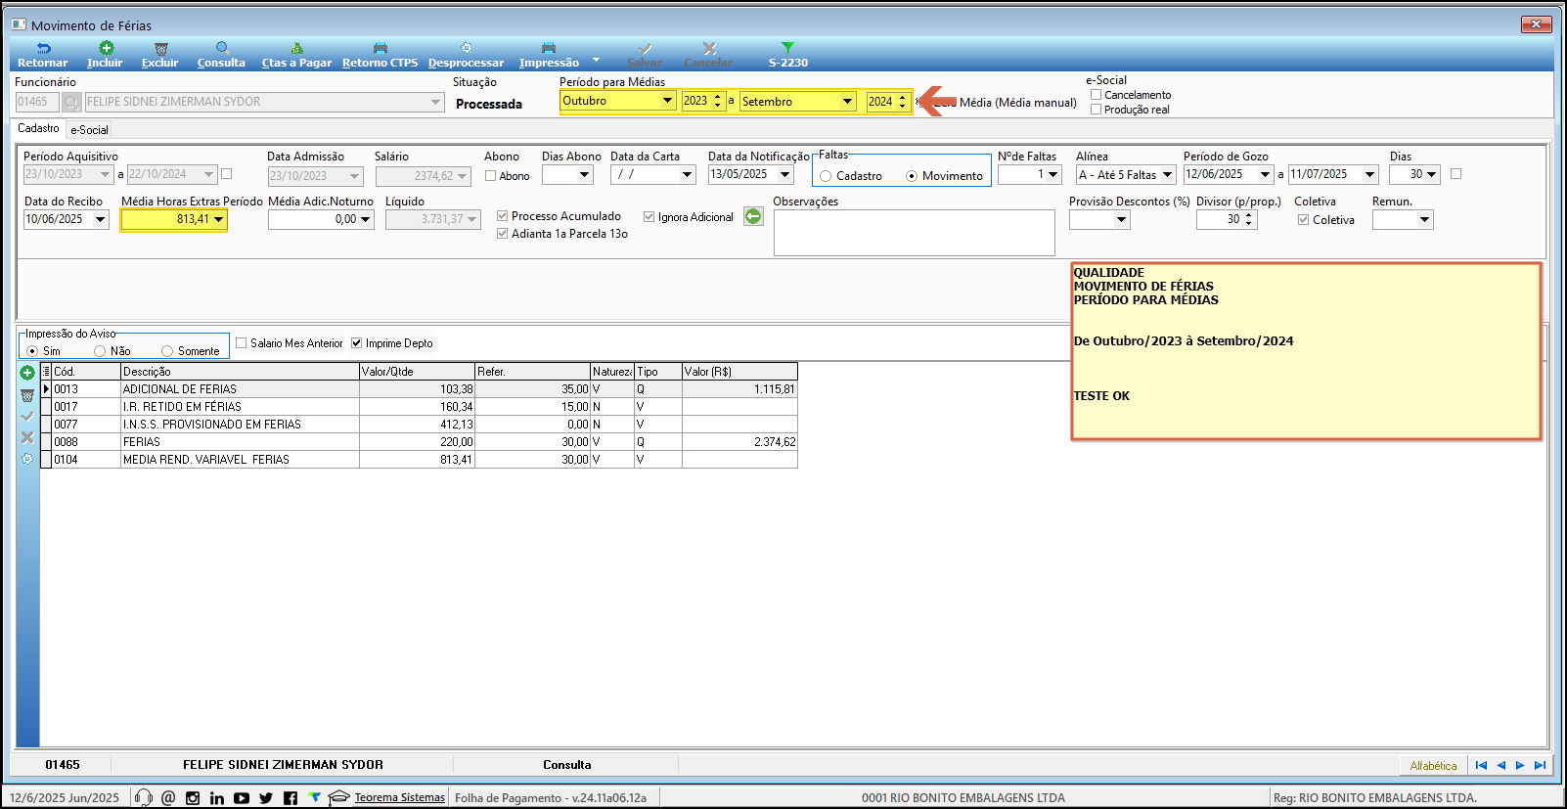Open Data da Notificação date dropdown
The height and width of the screenshot is (809, 1567).
[x=785, y=175]
